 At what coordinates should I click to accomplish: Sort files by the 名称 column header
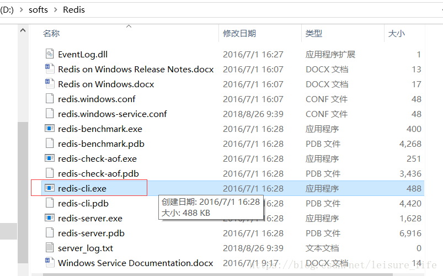(x=51, y=34)
